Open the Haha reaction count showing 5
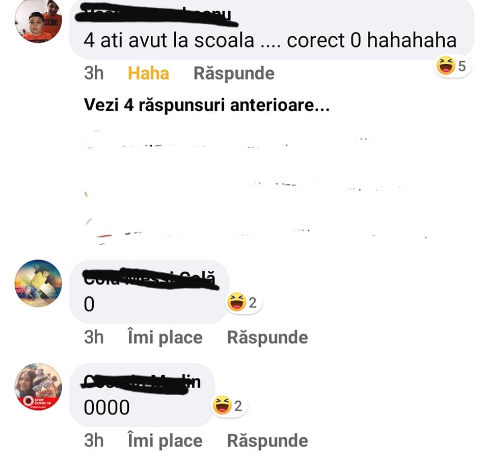 point(453,66)
